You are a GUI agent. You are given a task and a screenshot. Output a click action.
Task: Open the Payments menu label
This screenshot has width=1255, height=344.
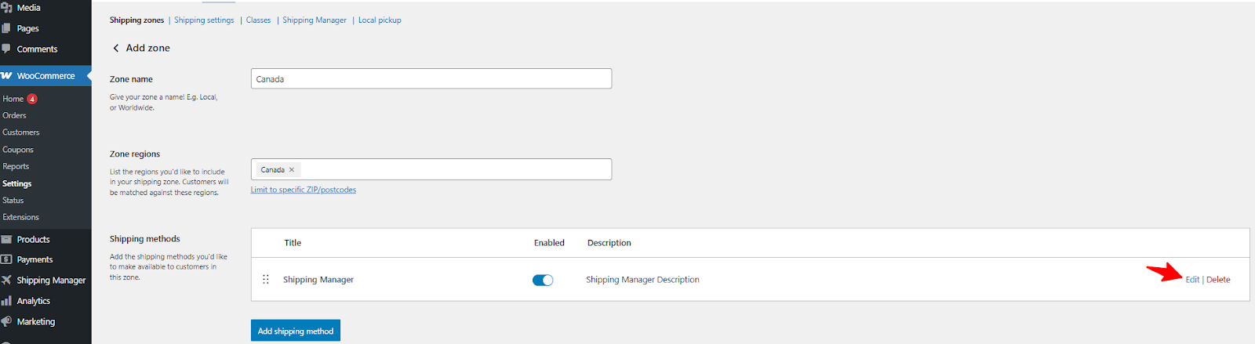point(35,259)
